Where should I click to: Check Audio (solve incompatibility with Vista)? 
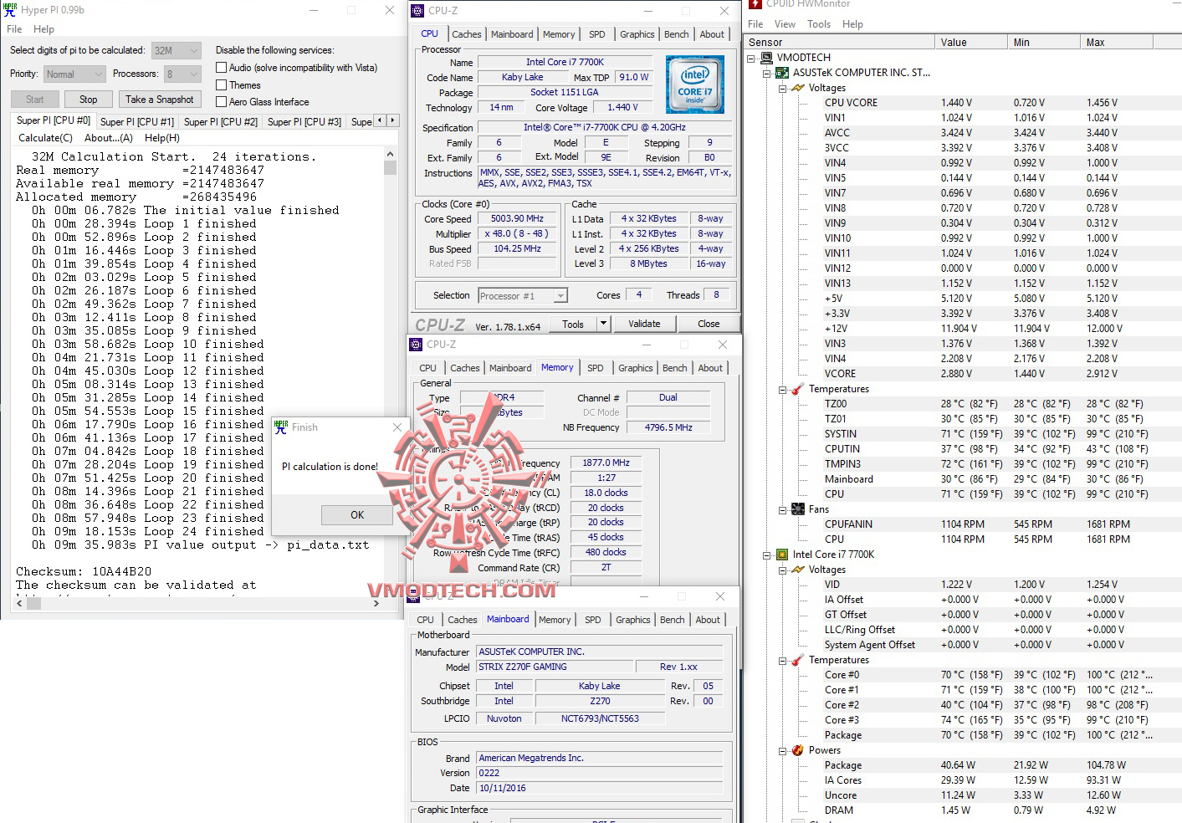tap(222, 67)
